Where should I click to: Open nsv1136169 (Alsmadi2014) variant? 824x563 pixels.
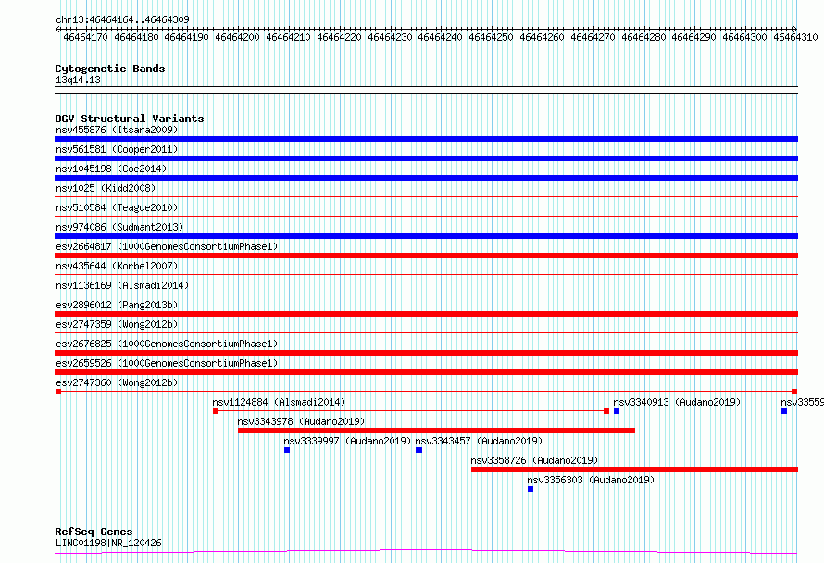coord(122,285)
